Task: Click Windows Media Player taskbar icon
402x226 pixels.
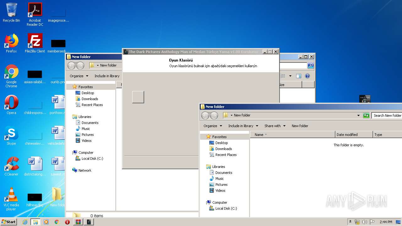Action: 46,222
